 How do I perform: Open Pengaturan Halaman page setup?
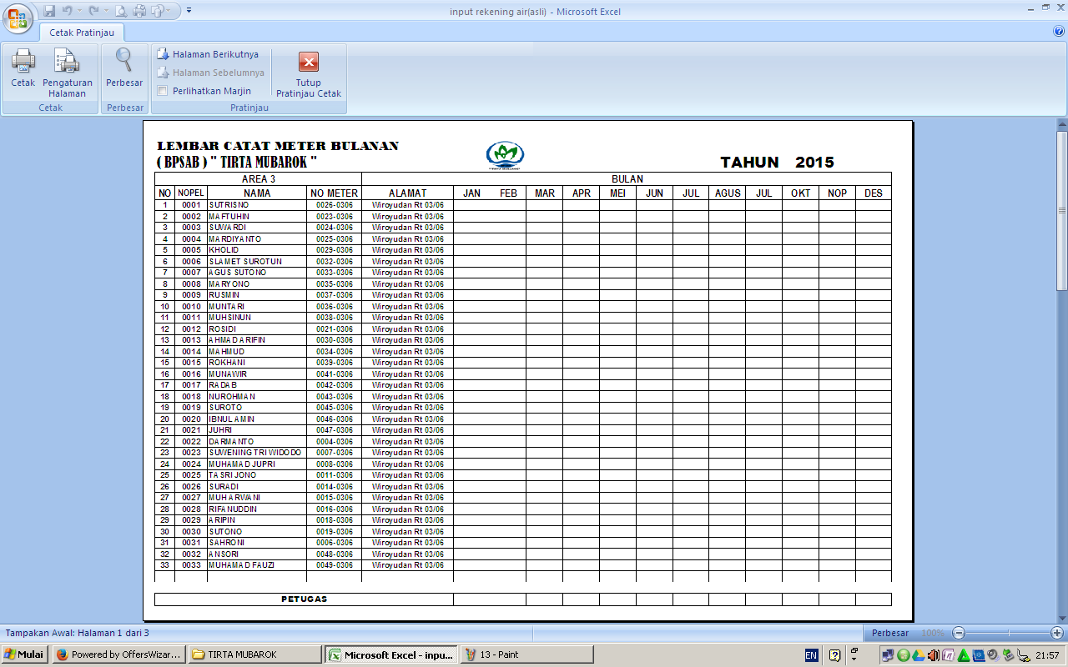pyautogui.click(x=67, y=73)
